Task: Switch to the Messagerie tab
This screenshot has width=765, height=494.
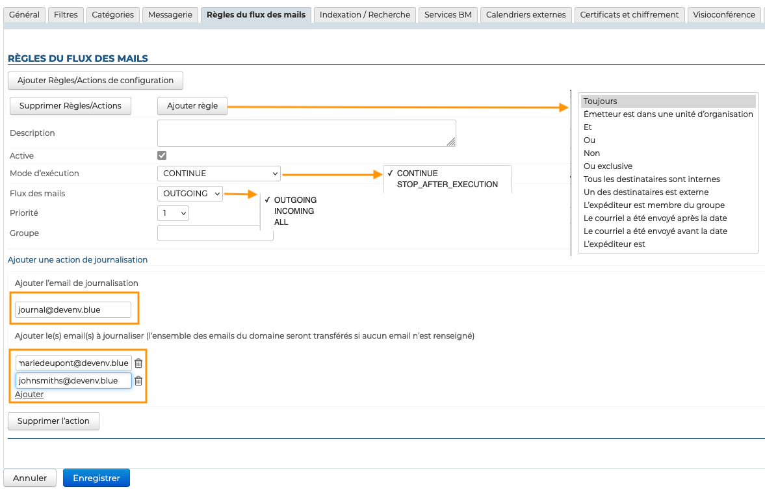Action: tap(170, 14)
